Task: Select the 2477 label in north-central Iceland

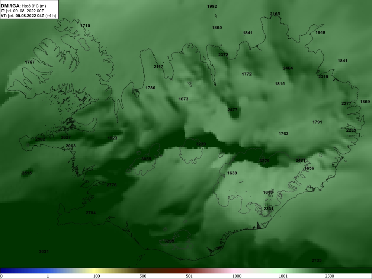Action: pos(232,110)
